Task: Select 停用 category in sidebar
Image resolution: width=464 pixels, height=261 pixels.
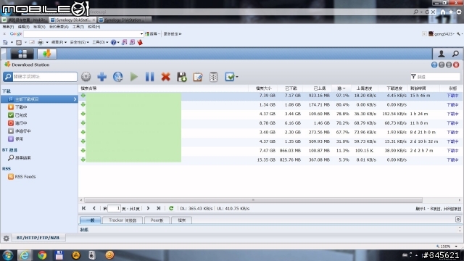Action: click(19, 138)
